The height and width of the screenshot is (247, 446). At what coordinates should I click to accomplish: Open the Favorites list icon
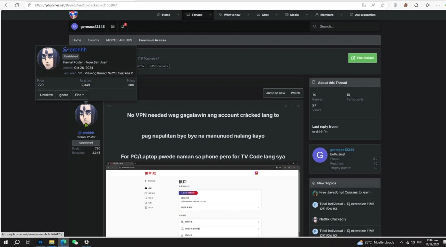tap(428, 5)
